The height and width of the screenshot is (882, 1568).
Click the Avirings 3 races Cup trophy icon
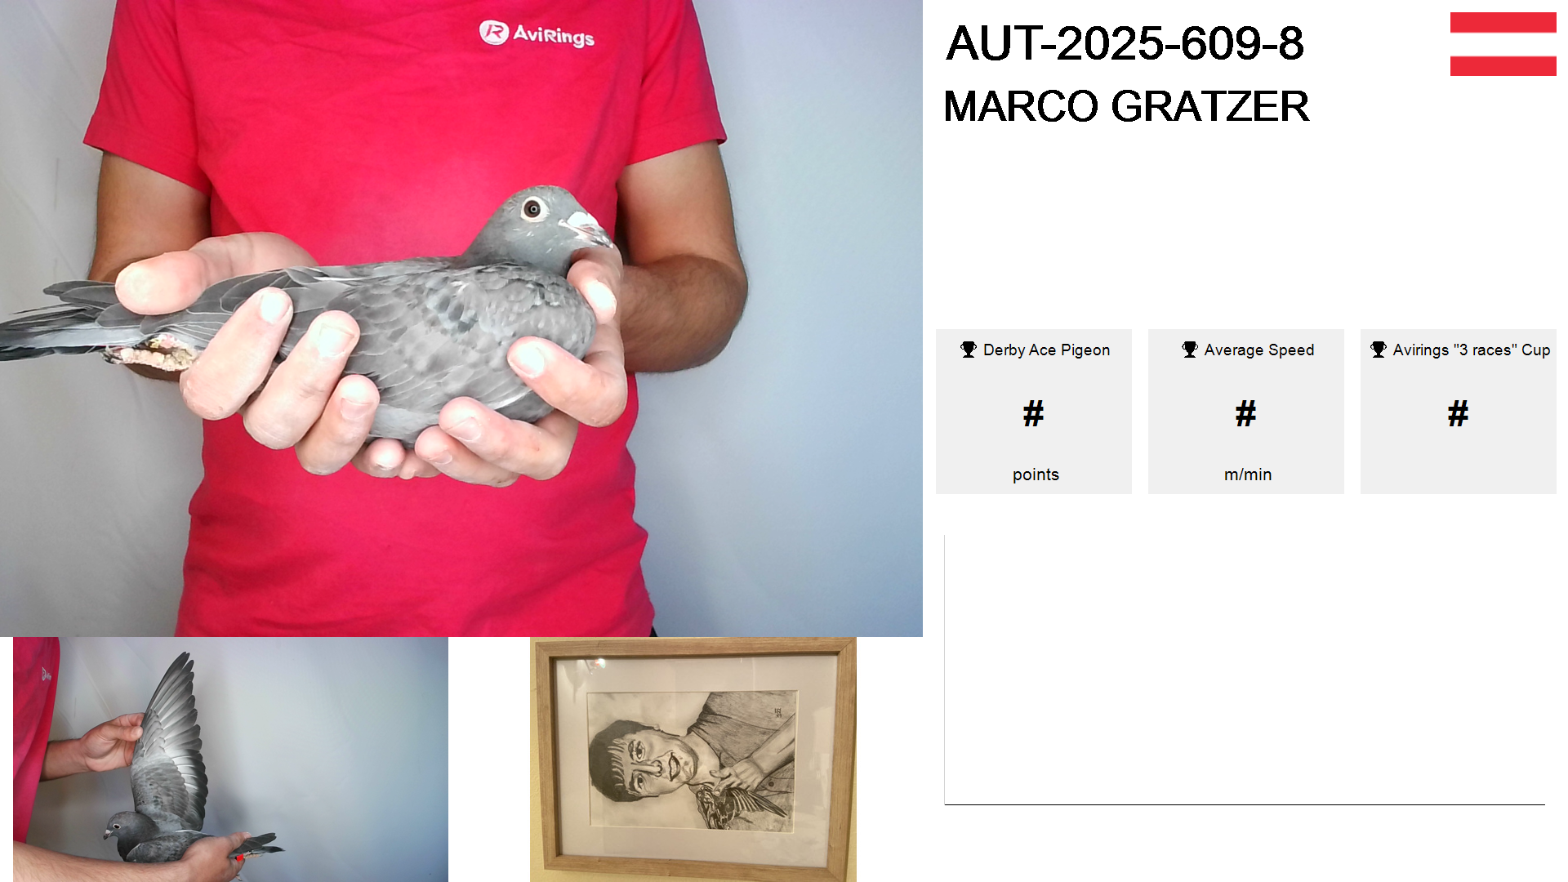point(1379,350)
